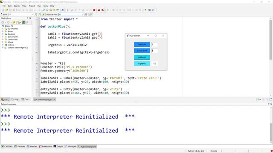The width and height of the screenshot is (273, 153).
Task: Open the Find text dropdown
Action: [32, 14]
